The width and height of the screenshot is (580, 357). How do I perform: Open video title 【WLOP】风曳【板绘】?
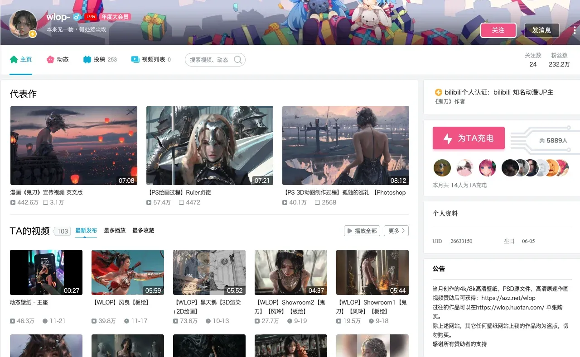click(x=121, y=302)
